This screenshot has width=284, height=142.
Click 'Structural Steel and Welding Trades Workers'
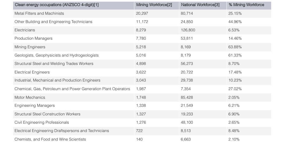pyautogui.click(x=54, y=64)
